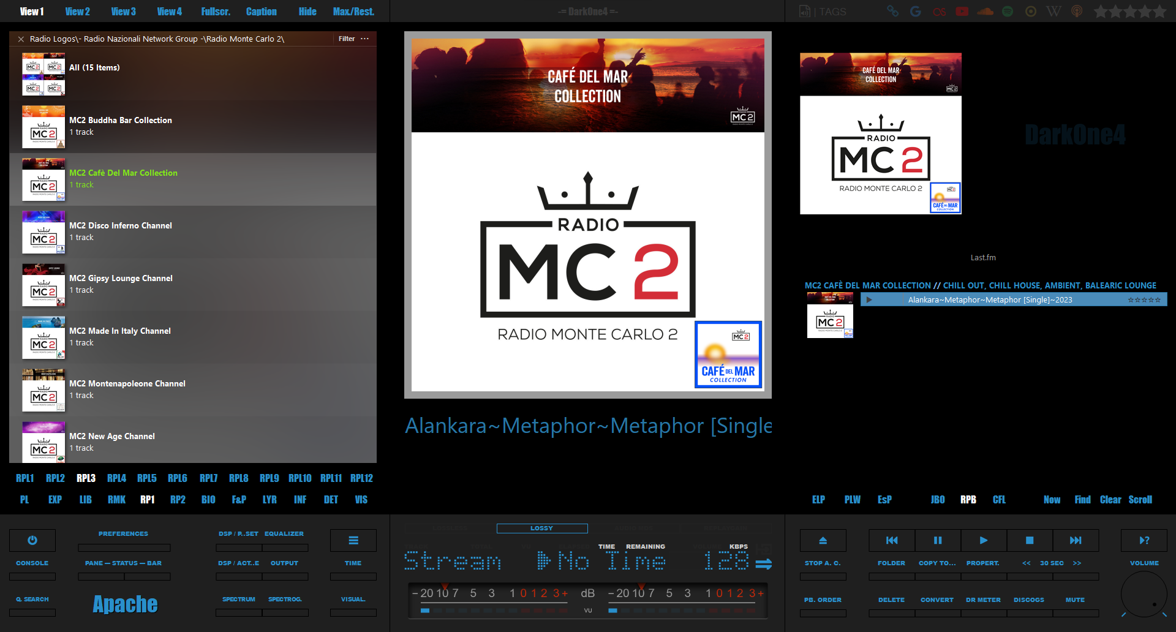
Task: Select MC2 Disco Inferno Channel
Action: (193, 232)
